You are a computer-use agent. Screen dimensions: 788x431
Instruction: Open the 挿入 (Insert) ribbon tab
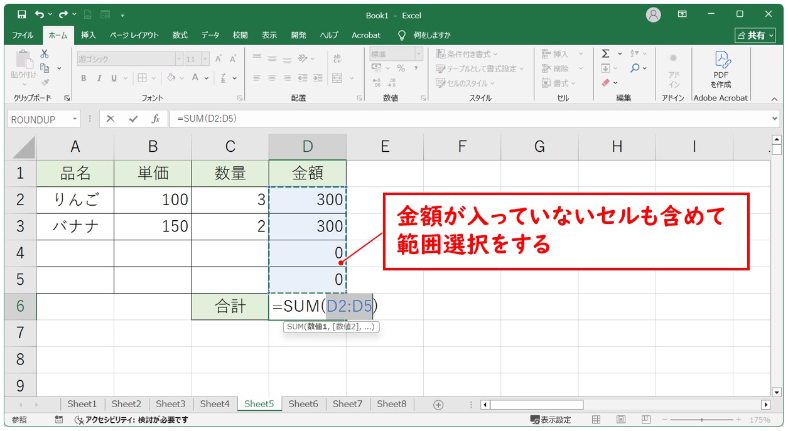[89, 35]
